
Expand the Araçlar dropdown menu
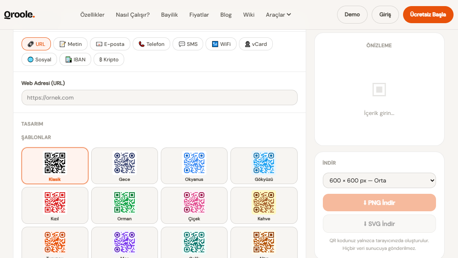click(278, 15)
